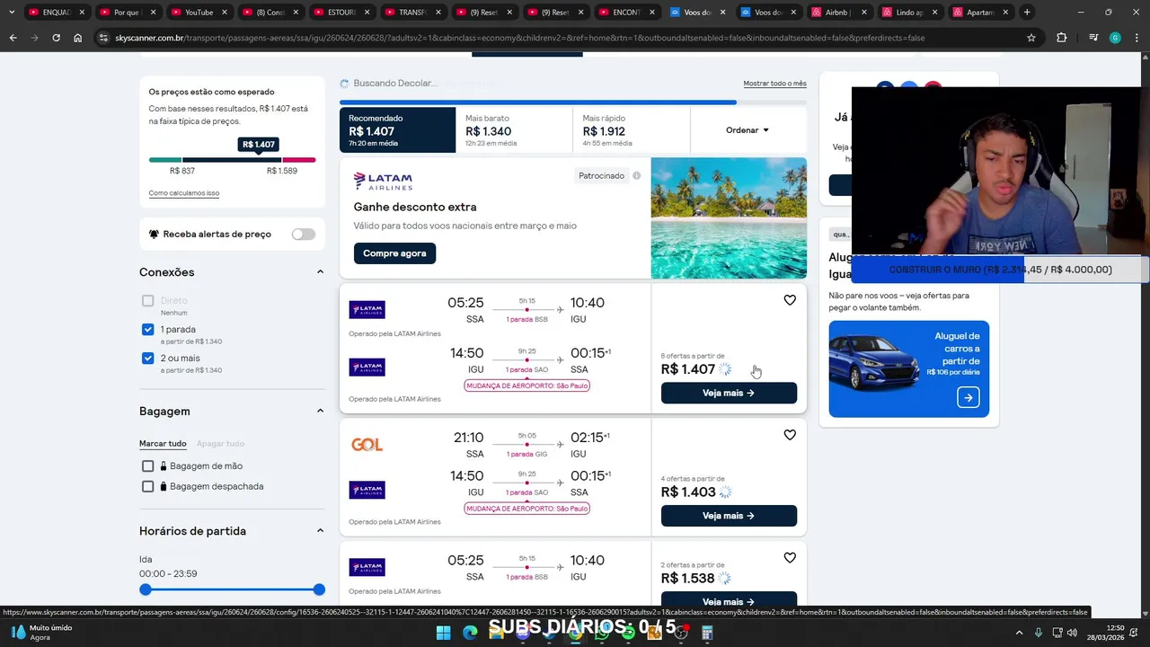Check the Direto connection checkbox
1150x647 pixels.
tap(147, 301)
